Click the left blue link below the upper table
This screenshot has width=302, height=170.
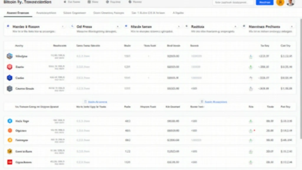point(96,102)
